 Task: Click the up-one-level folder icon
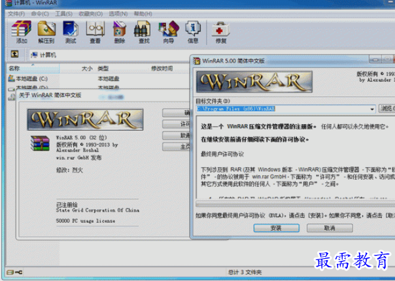click(x=14, y=54)
